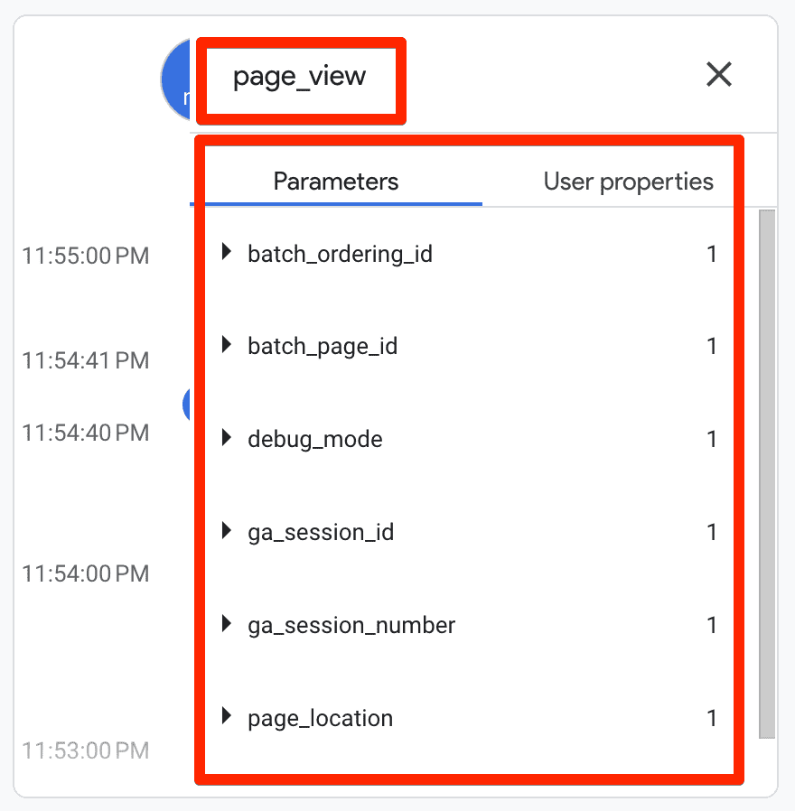Close the page_view event detail panel
Screen dimensions: 795x811
[x=718, y=75]
